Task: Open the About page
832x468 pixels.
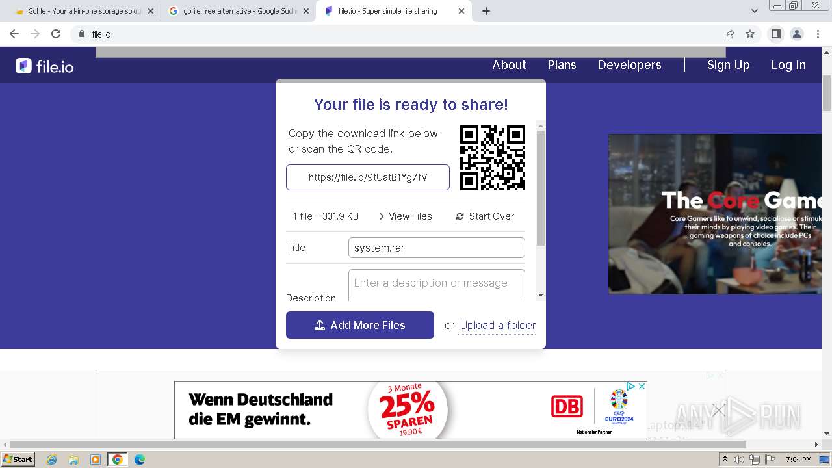Action: 509,65
